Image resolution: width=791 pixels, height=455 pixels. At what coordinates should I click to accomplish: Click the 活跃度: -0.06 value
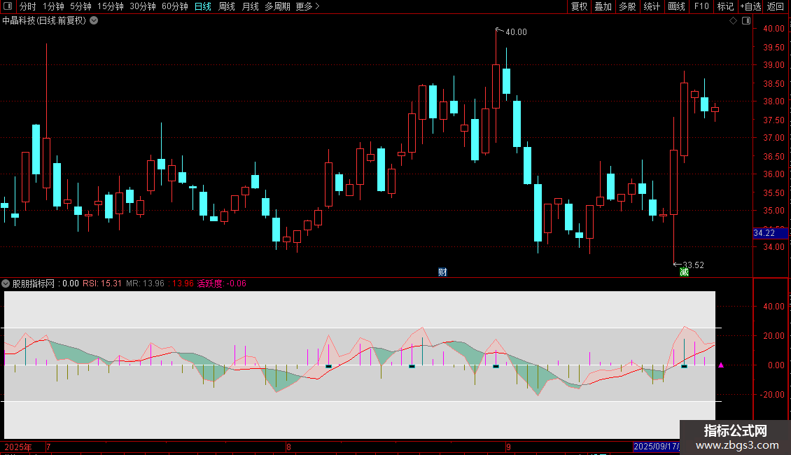click(x=221, y=283)
